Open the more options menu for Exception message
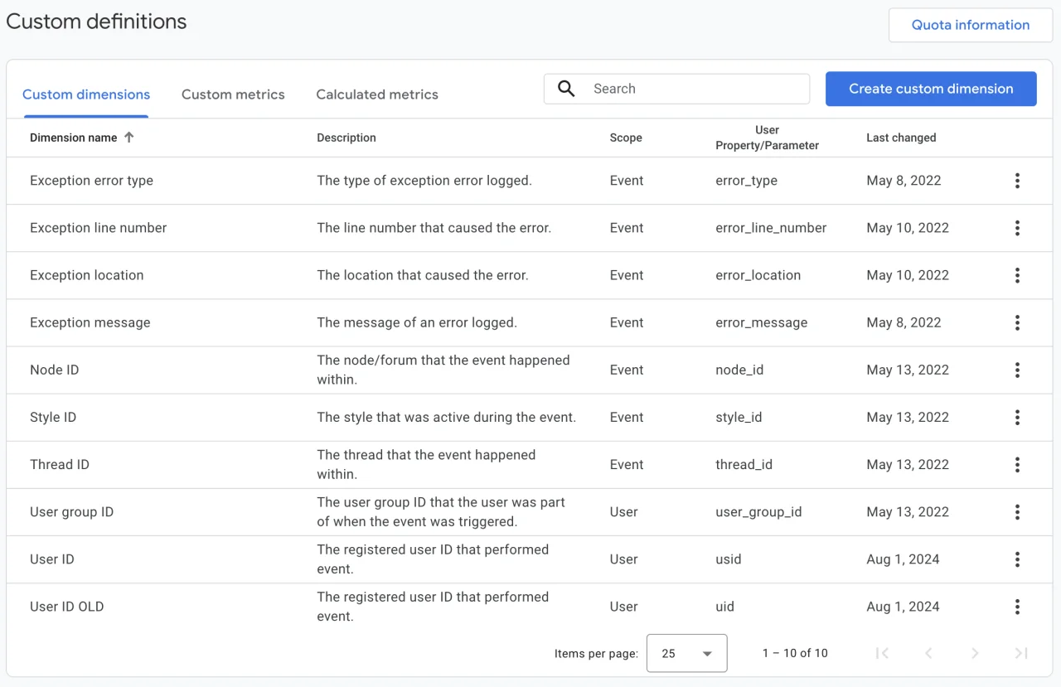The width and height of the screenshot is (1061, 687). tap(1017, 322)
